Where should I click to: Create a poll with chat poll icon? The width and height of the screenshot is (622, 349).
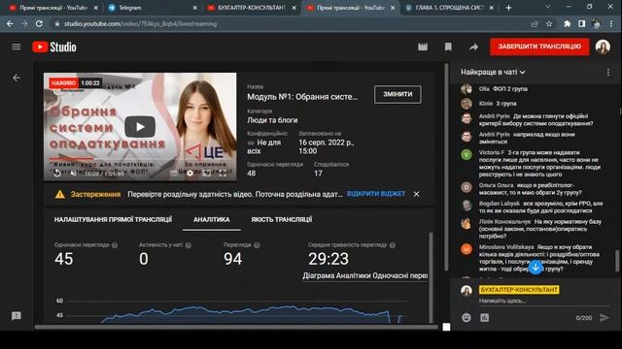pos(485,317)
